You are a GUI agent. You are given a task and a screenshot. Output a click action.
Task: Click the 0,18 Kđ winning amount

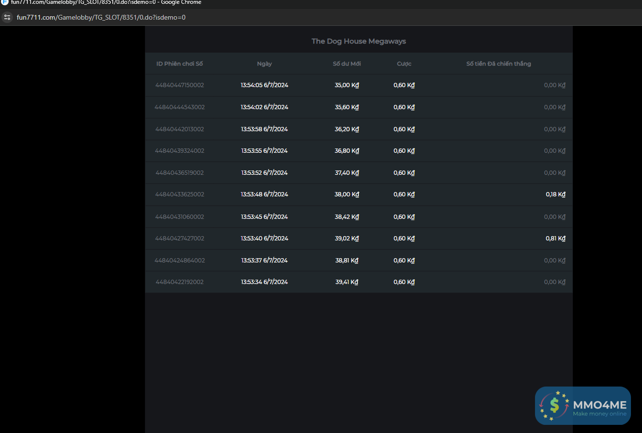(x=555, y=194)
